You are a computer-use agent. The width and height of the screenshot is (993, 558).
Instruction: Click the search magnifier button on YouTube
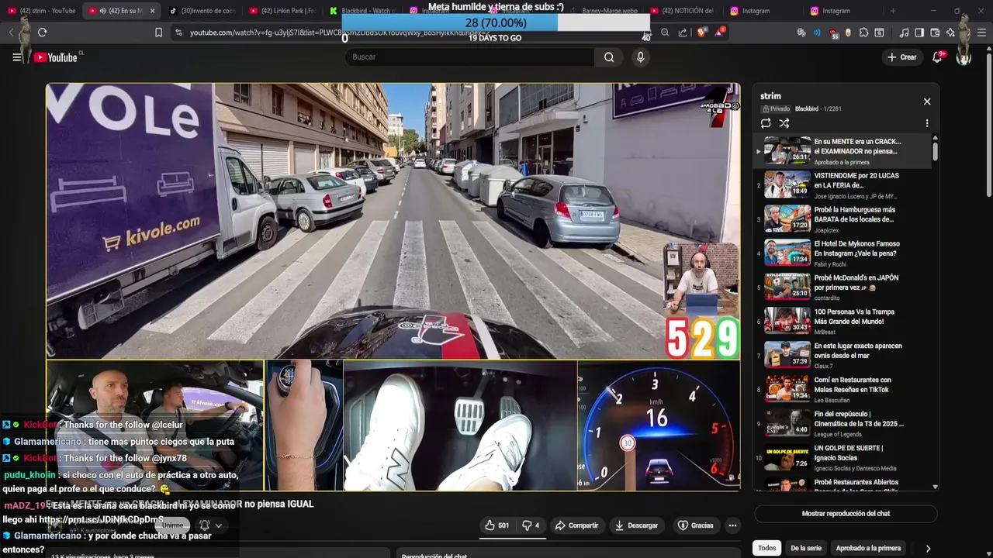coord(609,57)
